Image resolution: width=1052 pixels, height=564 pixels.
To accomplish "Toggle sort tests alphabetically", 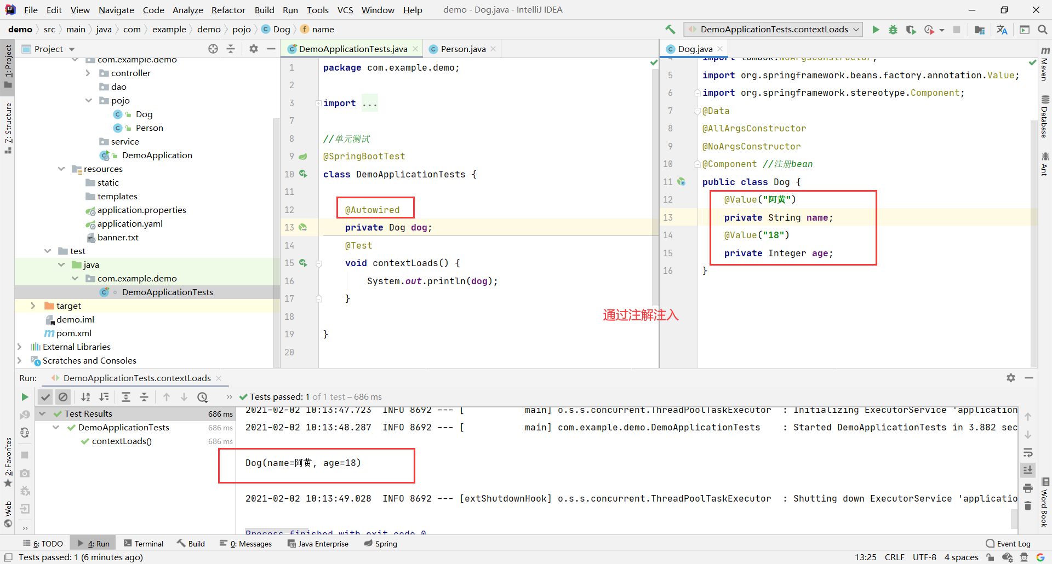I will point(85,397).
